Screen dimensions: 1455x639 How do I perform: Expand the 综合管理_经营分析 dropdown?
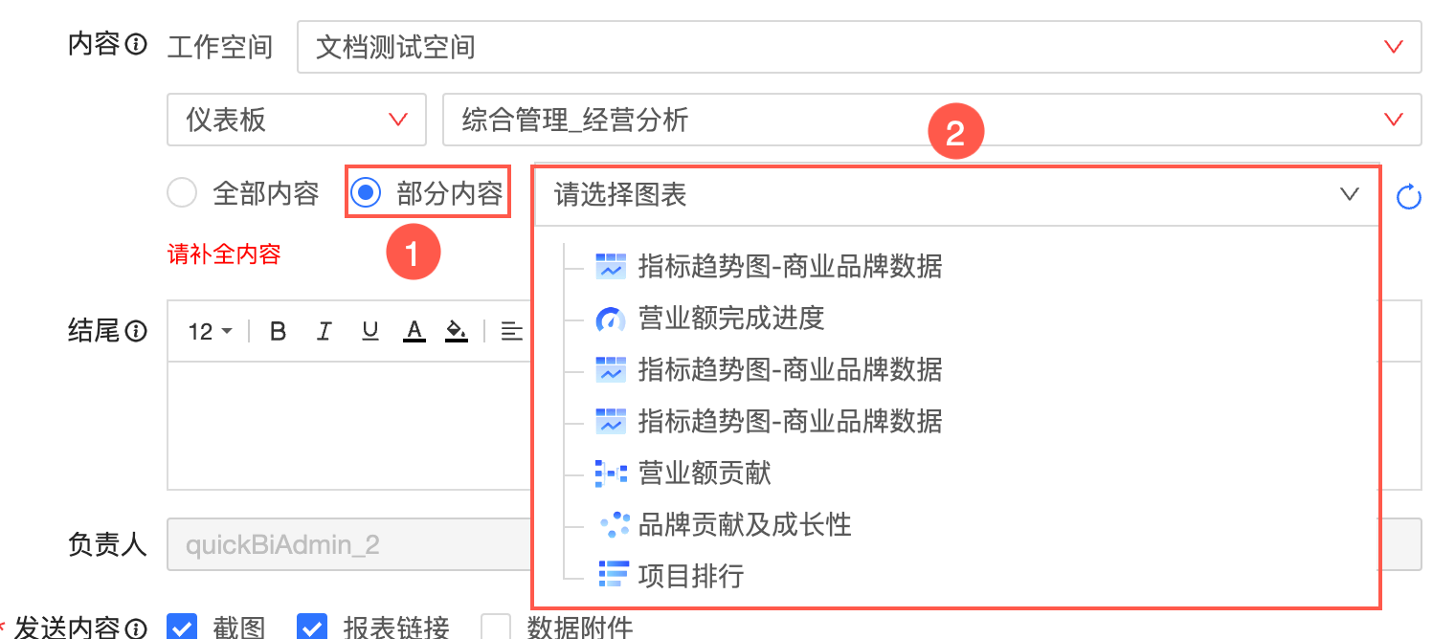click(x=930, y=120)
